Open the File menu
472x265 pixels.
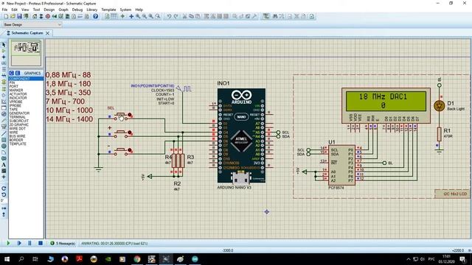coord(4,10)
